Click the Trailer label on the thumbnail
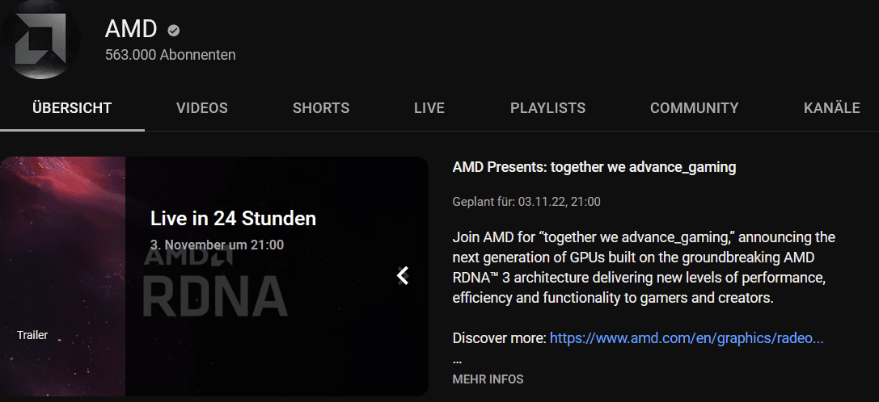The width and height of the screenshot is (879, 402). click(x=32, y=335)
